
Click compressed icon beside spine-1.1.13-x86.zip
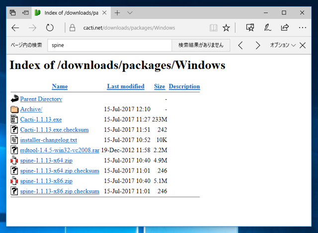pyautogui.click(x=14, y=181)
